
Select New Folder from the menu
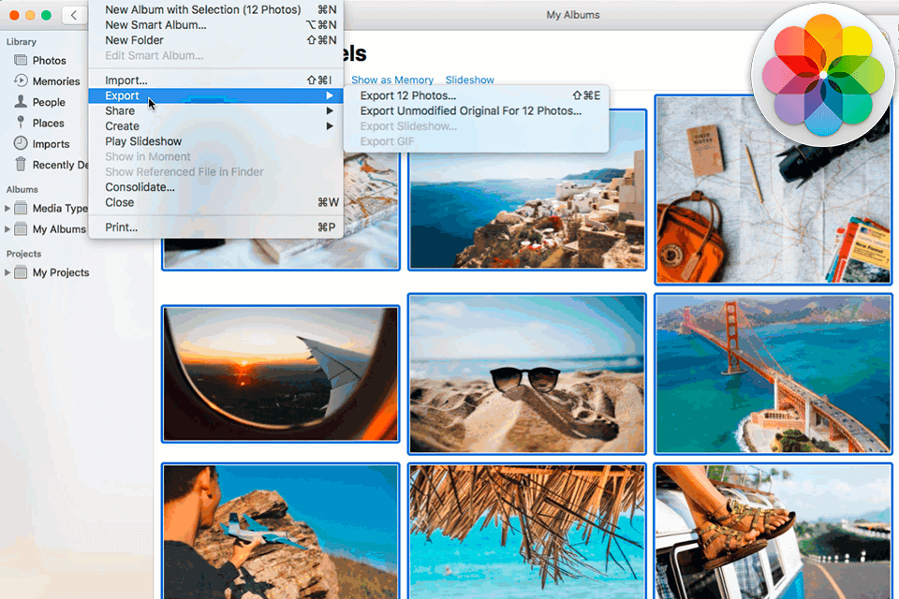pyautogui.click(x=216, y=40)
